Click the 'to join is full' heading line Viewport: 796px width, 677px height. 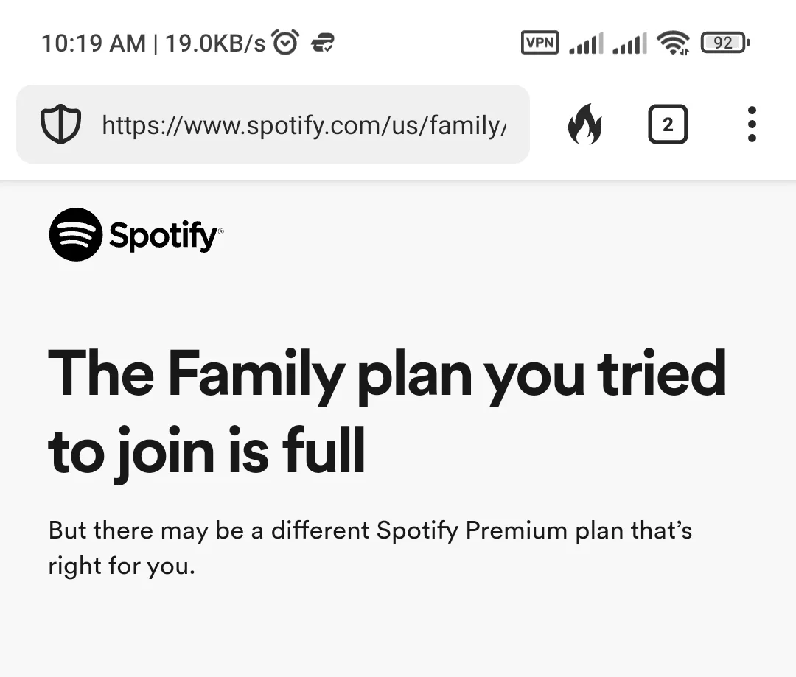(x=206, y=452)
